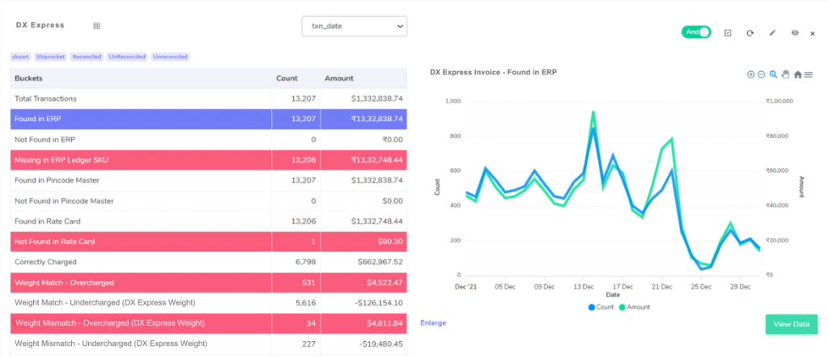Click the pencil edit icon
829x358 pixels.
(x=772, y=33)
